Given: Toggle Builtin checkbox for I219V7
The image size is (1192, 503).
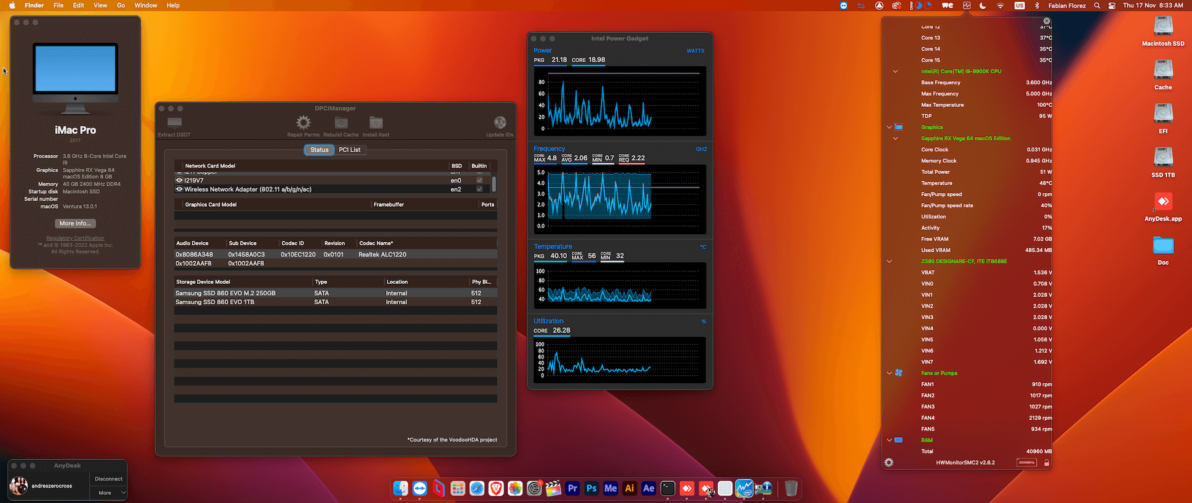Looking at the screenshot, I should click(479, 181).
